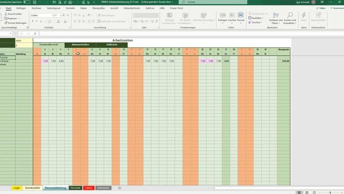Open the Seitenlayout ribbon tab
344x194 pixels.
(x=54, y=8)
